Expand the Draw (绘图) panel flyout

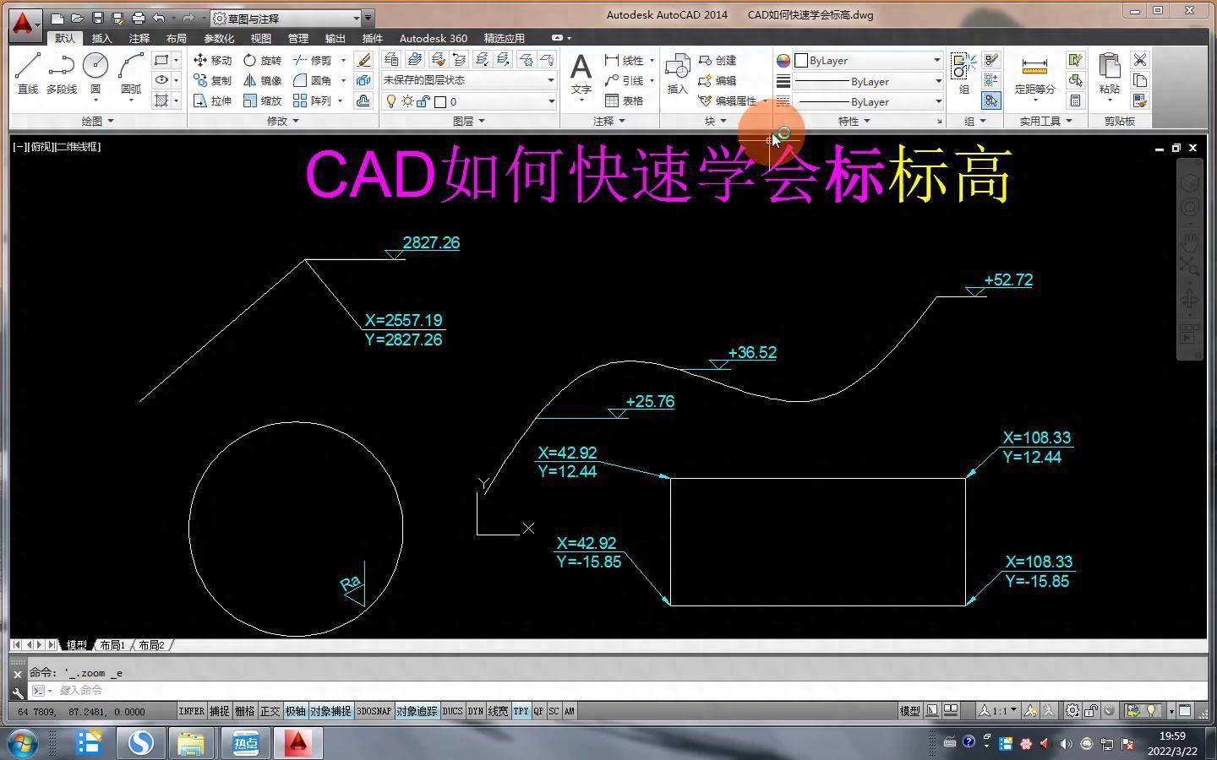97,121
